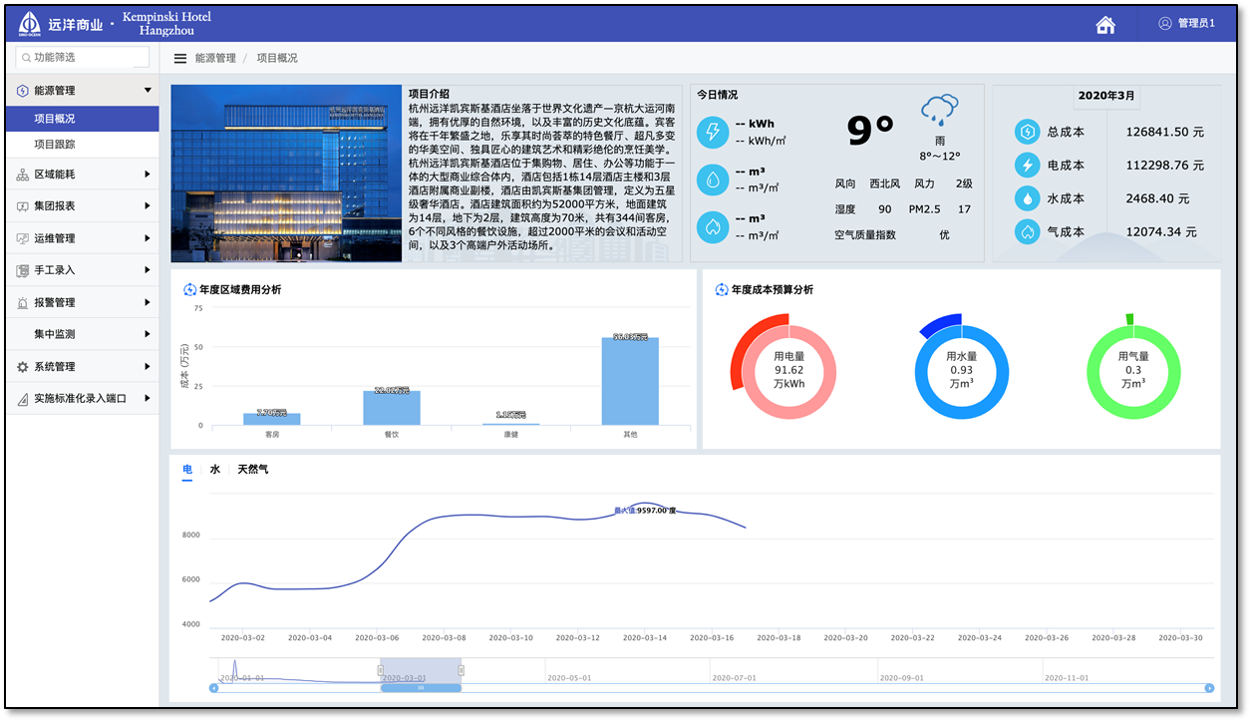The width and height of the screenshot is (1251, 722).
Task: Click the gas cost value 12074.34 元
Action: [1161, 232]
